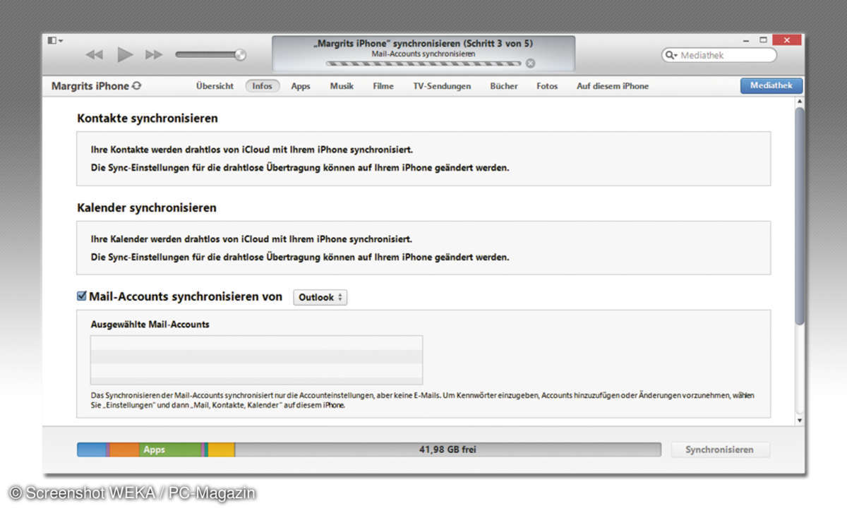The image size is (847, 508).
Task: Click the scrollbar down arrow
Action: pos(799,421)
